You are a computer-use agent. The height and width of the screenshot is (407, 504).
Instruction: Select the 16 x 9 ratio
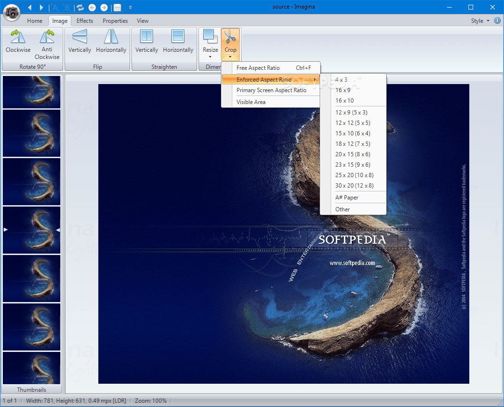[x=353, y=90]
